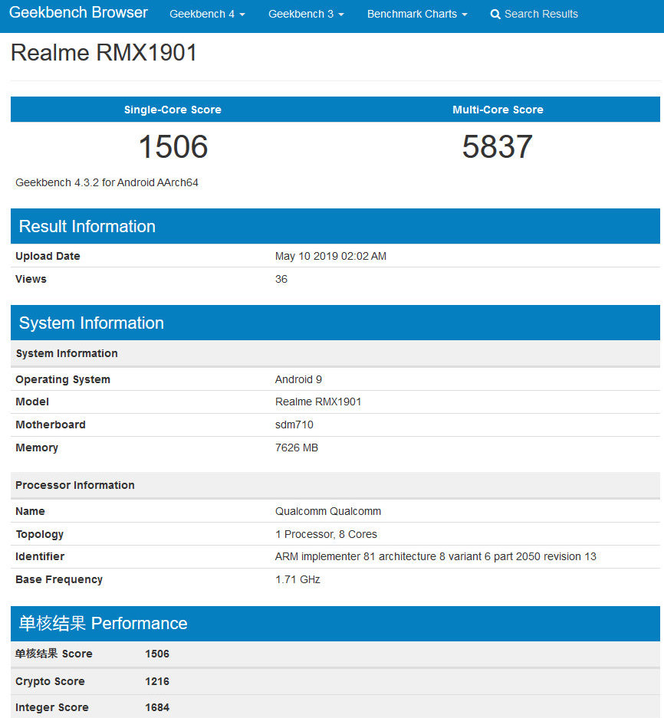Click the Identifier label
The width and height of the screenshot is (664, 718).
40,557
